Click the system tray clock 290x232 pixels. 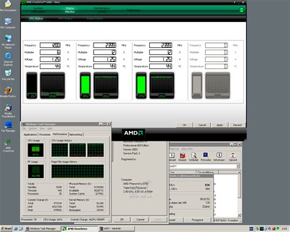coord(284,229)
